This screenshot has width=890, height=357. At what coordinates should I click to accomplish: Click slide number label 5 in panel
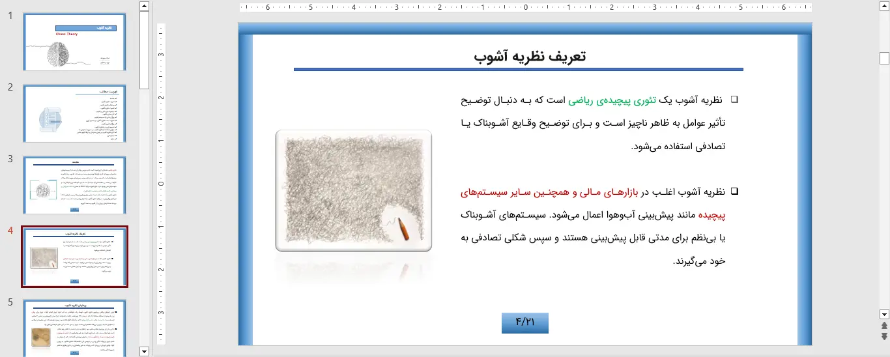tap(10, 302)
